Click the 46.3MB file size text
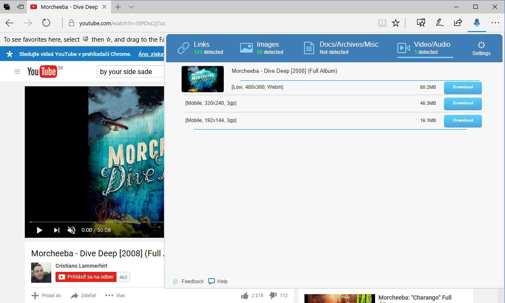The height and width of the screenshot is (303, 505). [x=428, y=103]
